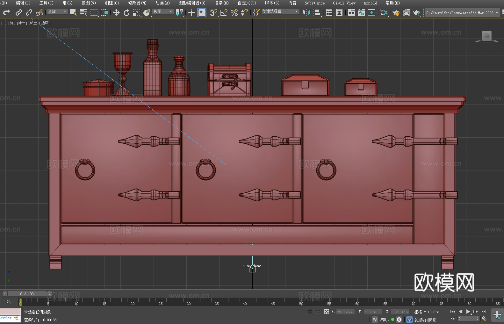Open the Rendered Frame Window icon
Image resolution: width=504 pixels, height=324 pixels.
406,12
